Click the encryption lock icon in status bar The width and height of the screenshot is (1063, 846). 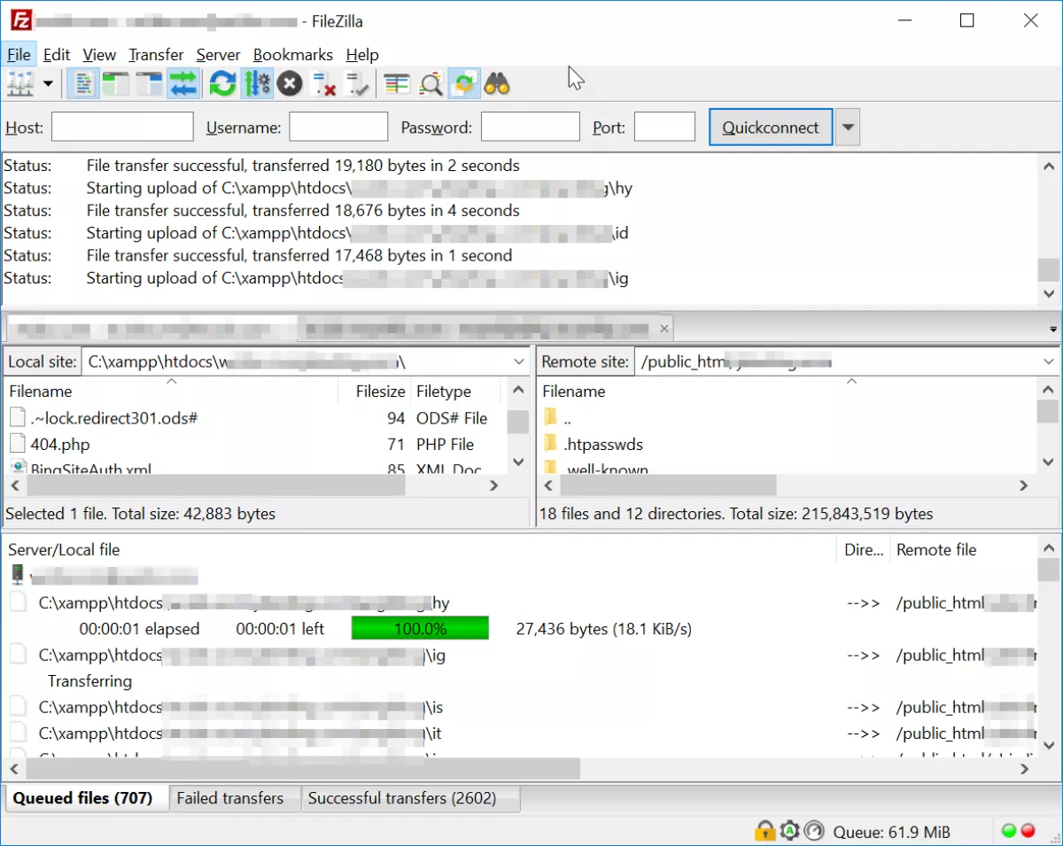pos(764,831)
